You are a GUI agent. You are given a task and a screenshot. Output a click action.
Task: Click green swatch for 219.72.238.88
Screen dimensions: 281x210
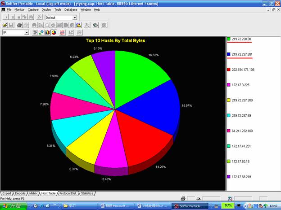coord(228,39)
